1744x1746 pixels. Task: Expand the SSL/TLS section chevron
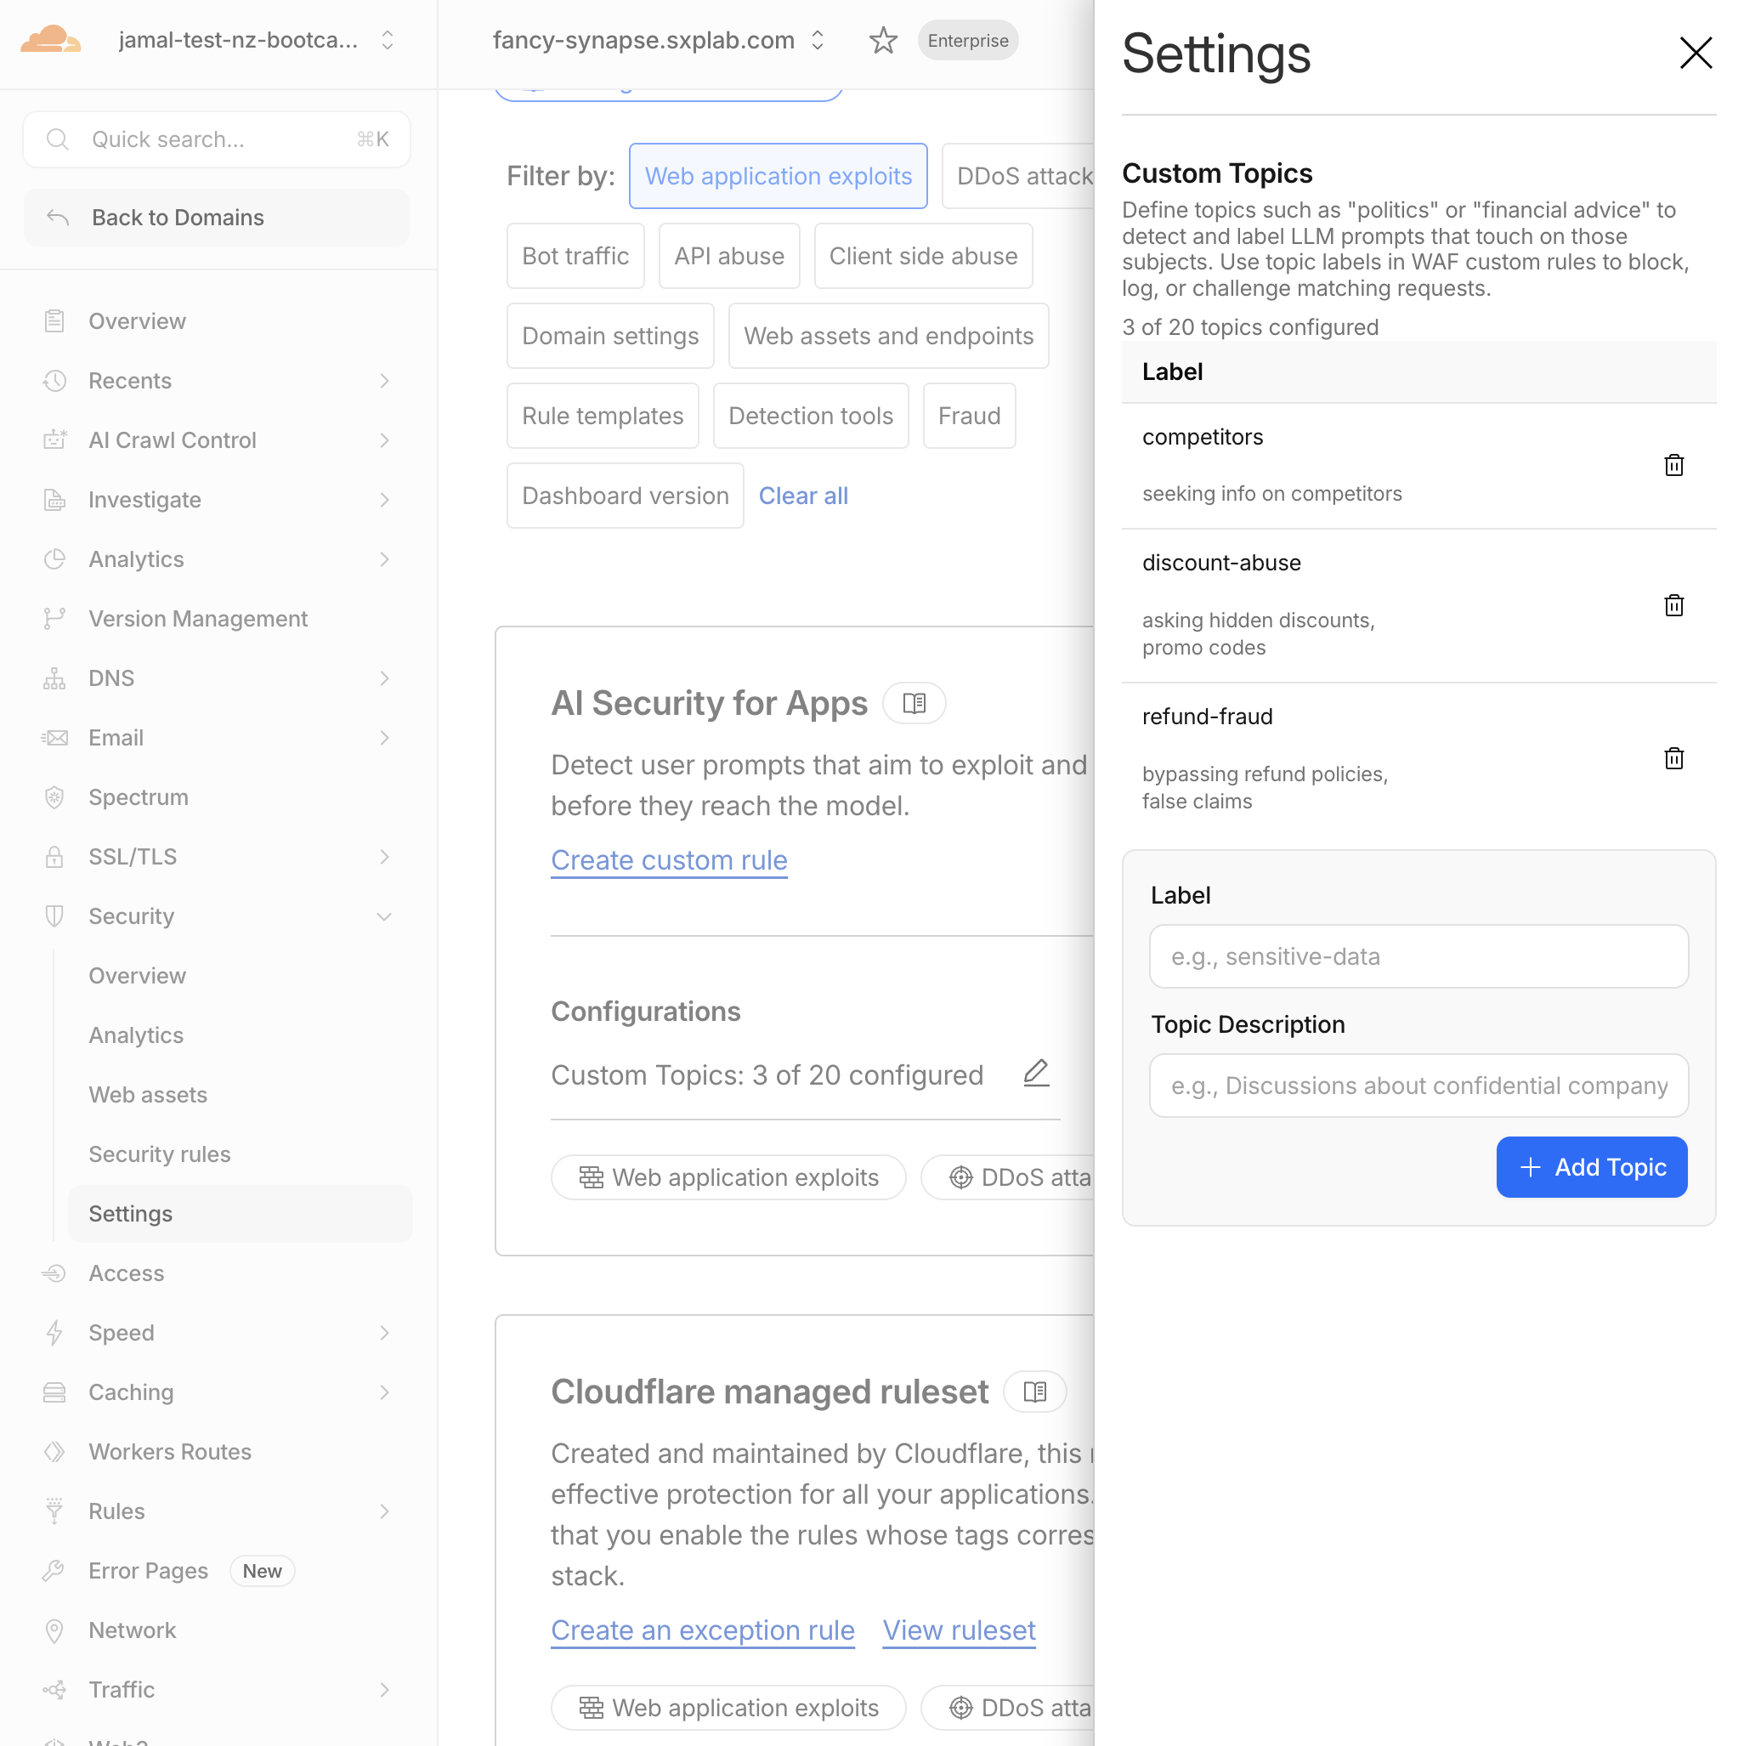pos(384,856)
